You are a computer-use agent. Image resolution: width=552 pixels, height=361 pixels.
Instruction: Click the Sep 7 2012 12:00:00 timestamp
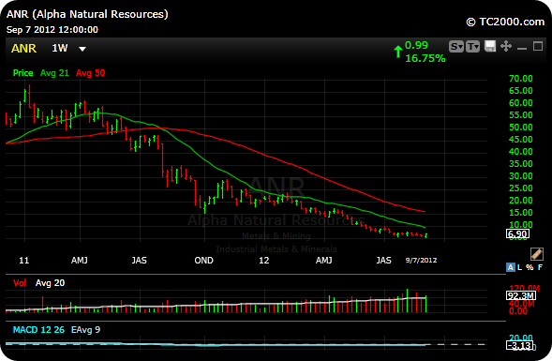pos(52,30)
